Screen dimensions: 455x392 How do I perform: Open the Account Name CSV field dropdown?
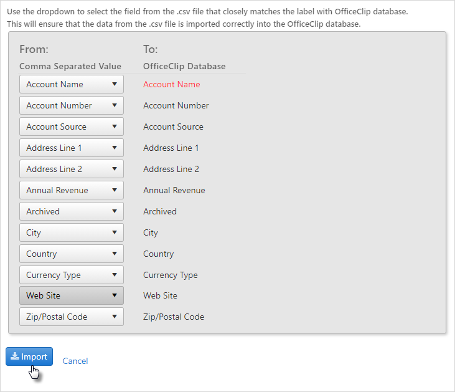click(x=72, y=84)
